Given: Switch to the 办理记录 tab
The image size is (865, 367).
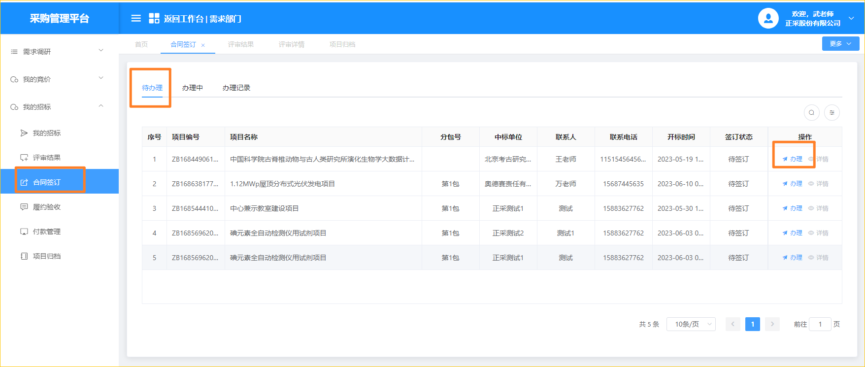Looking at the screenshot, I should tap(236, 88).
